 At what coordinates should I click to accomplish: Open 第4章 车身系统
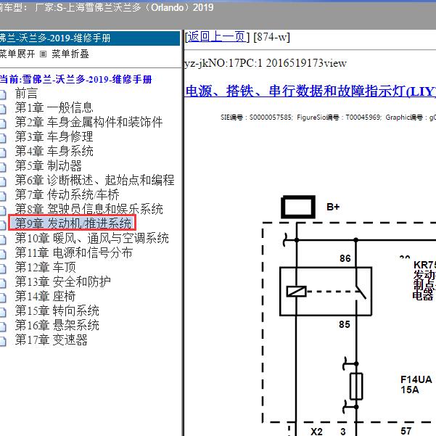click(x=54, y=151)
